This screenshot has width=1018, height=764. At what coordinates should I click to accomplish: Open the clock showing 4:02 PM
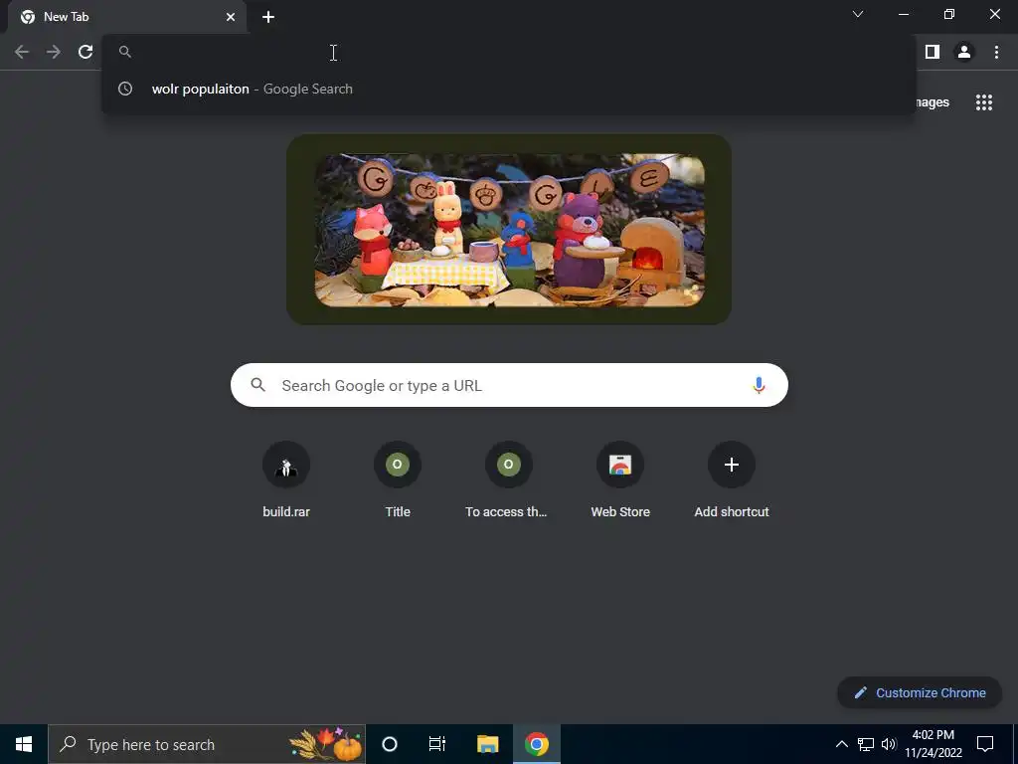point(933,744)
